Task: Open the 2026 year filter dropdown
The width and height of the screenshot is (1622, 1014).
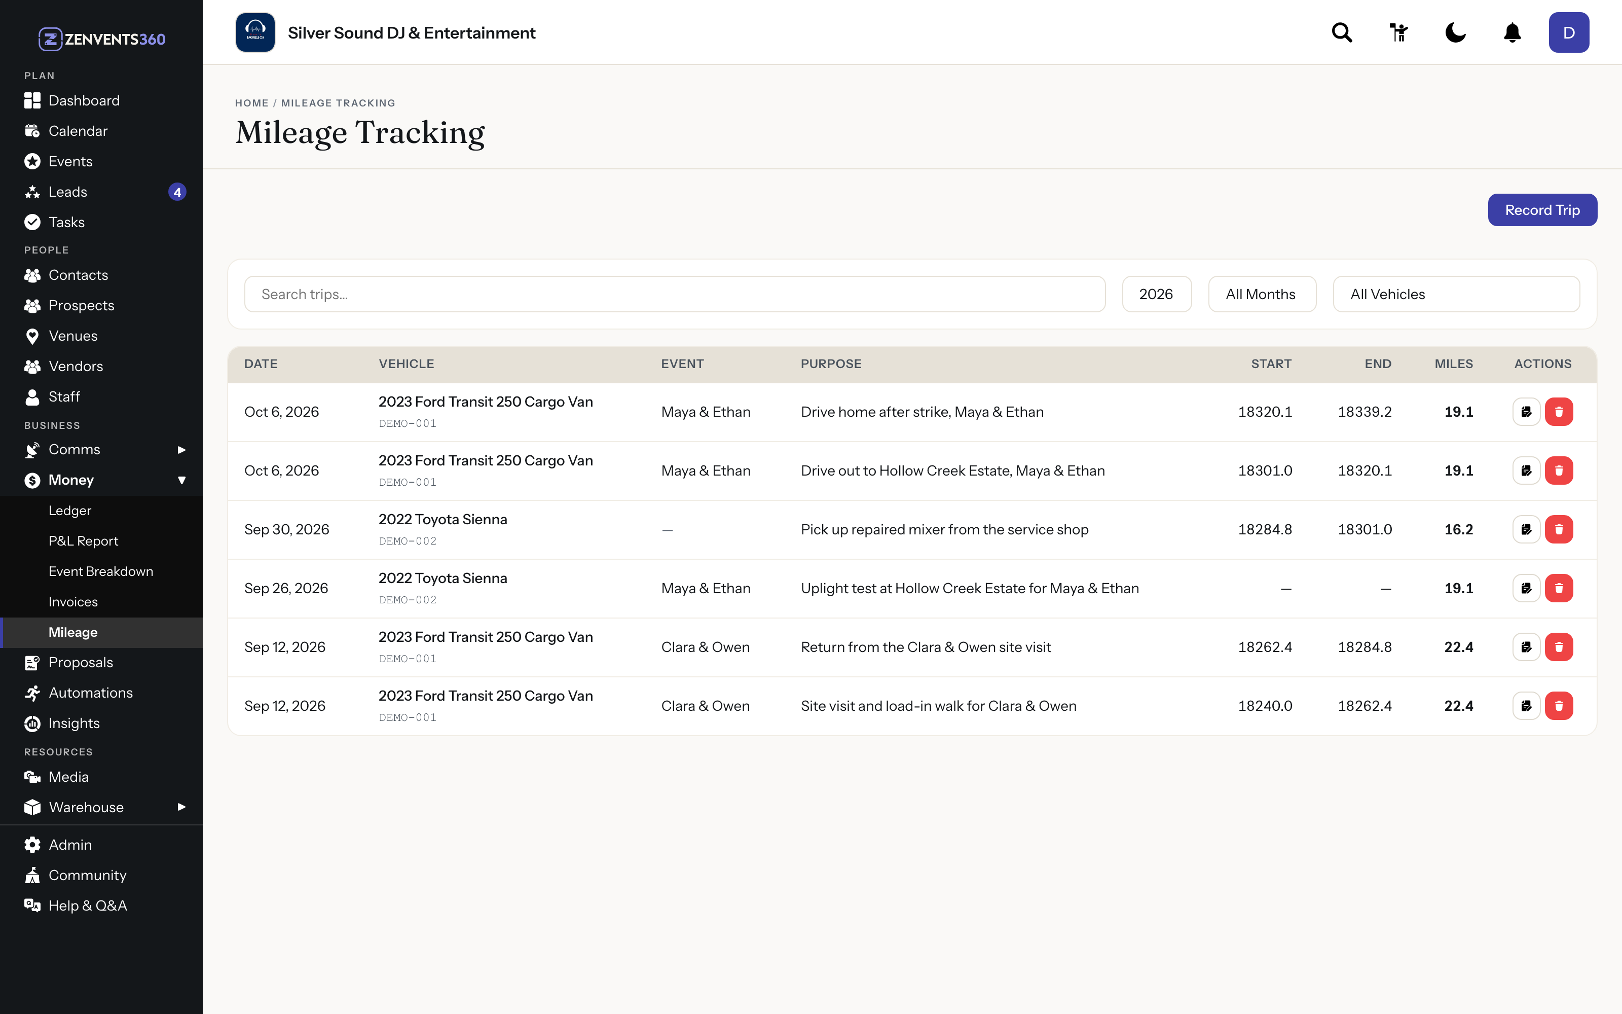Action: pos(1157,294)
